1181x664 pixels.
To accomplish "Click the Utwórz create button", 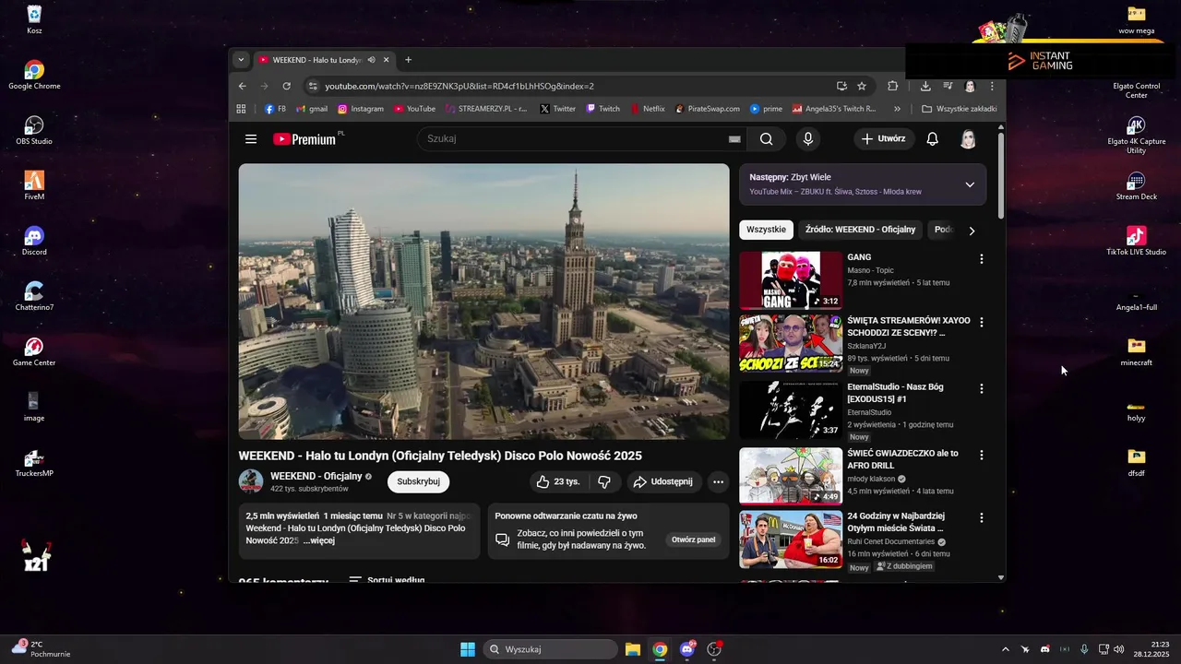I will coord(884,139).
